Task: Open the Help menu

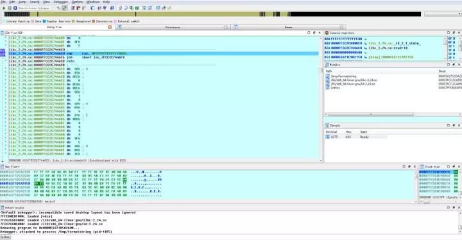Action: [107, 2]
